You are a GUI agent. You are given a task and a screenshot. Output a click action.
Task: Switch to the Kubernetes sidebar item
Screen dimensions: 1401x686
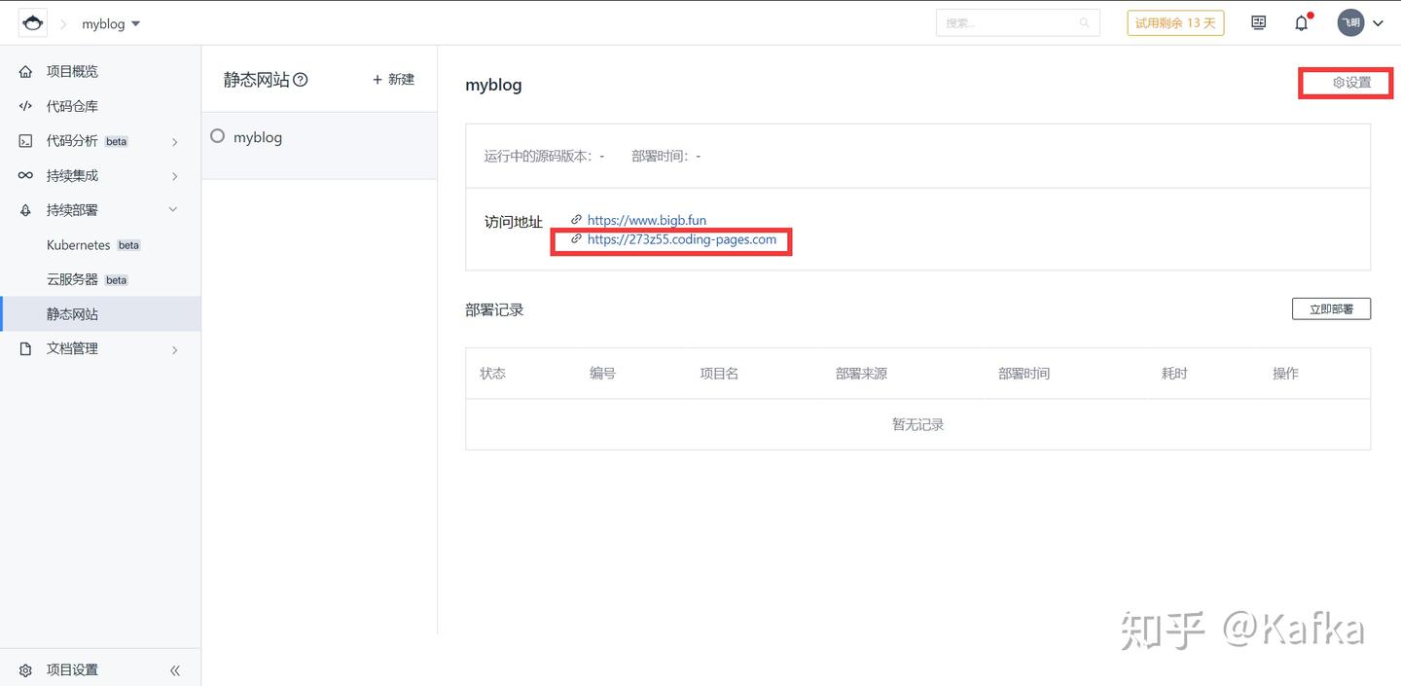pos(80,244)
